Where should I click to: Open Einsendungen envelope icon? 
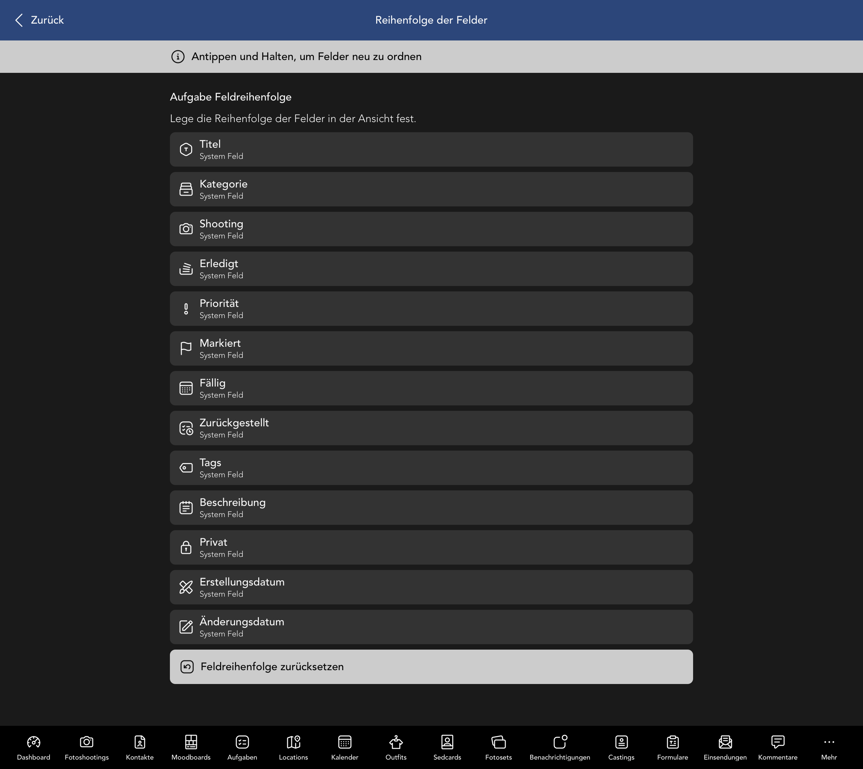[725, 742]
